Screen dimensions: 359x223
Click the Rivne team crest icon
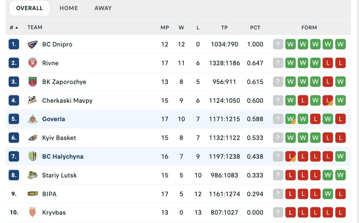point(33,63)
